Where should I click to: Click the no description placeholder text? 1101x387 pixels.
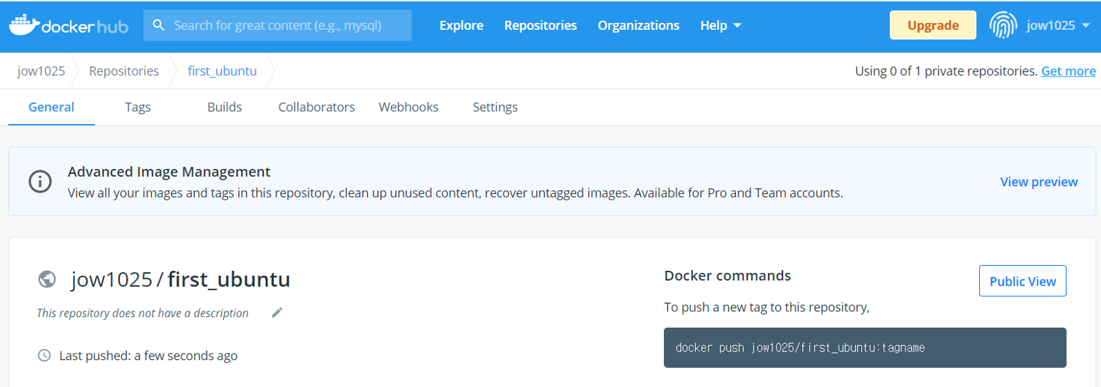click(143, 313)
